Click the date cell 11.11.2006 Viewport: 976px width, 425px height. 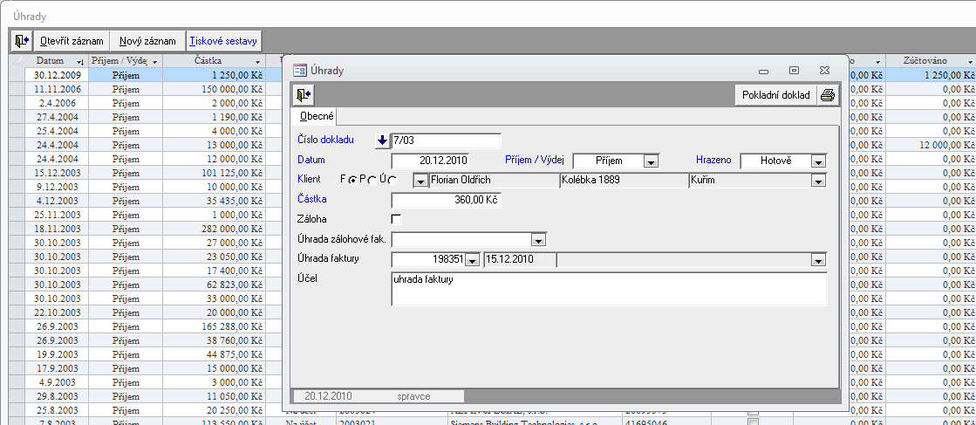click(57, 89)
